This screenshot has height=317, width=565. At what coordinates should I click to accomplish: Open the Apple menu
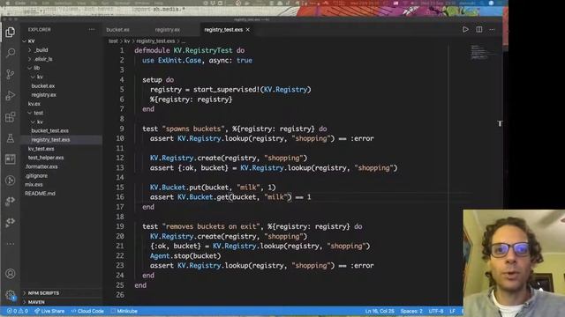(8, 3)
